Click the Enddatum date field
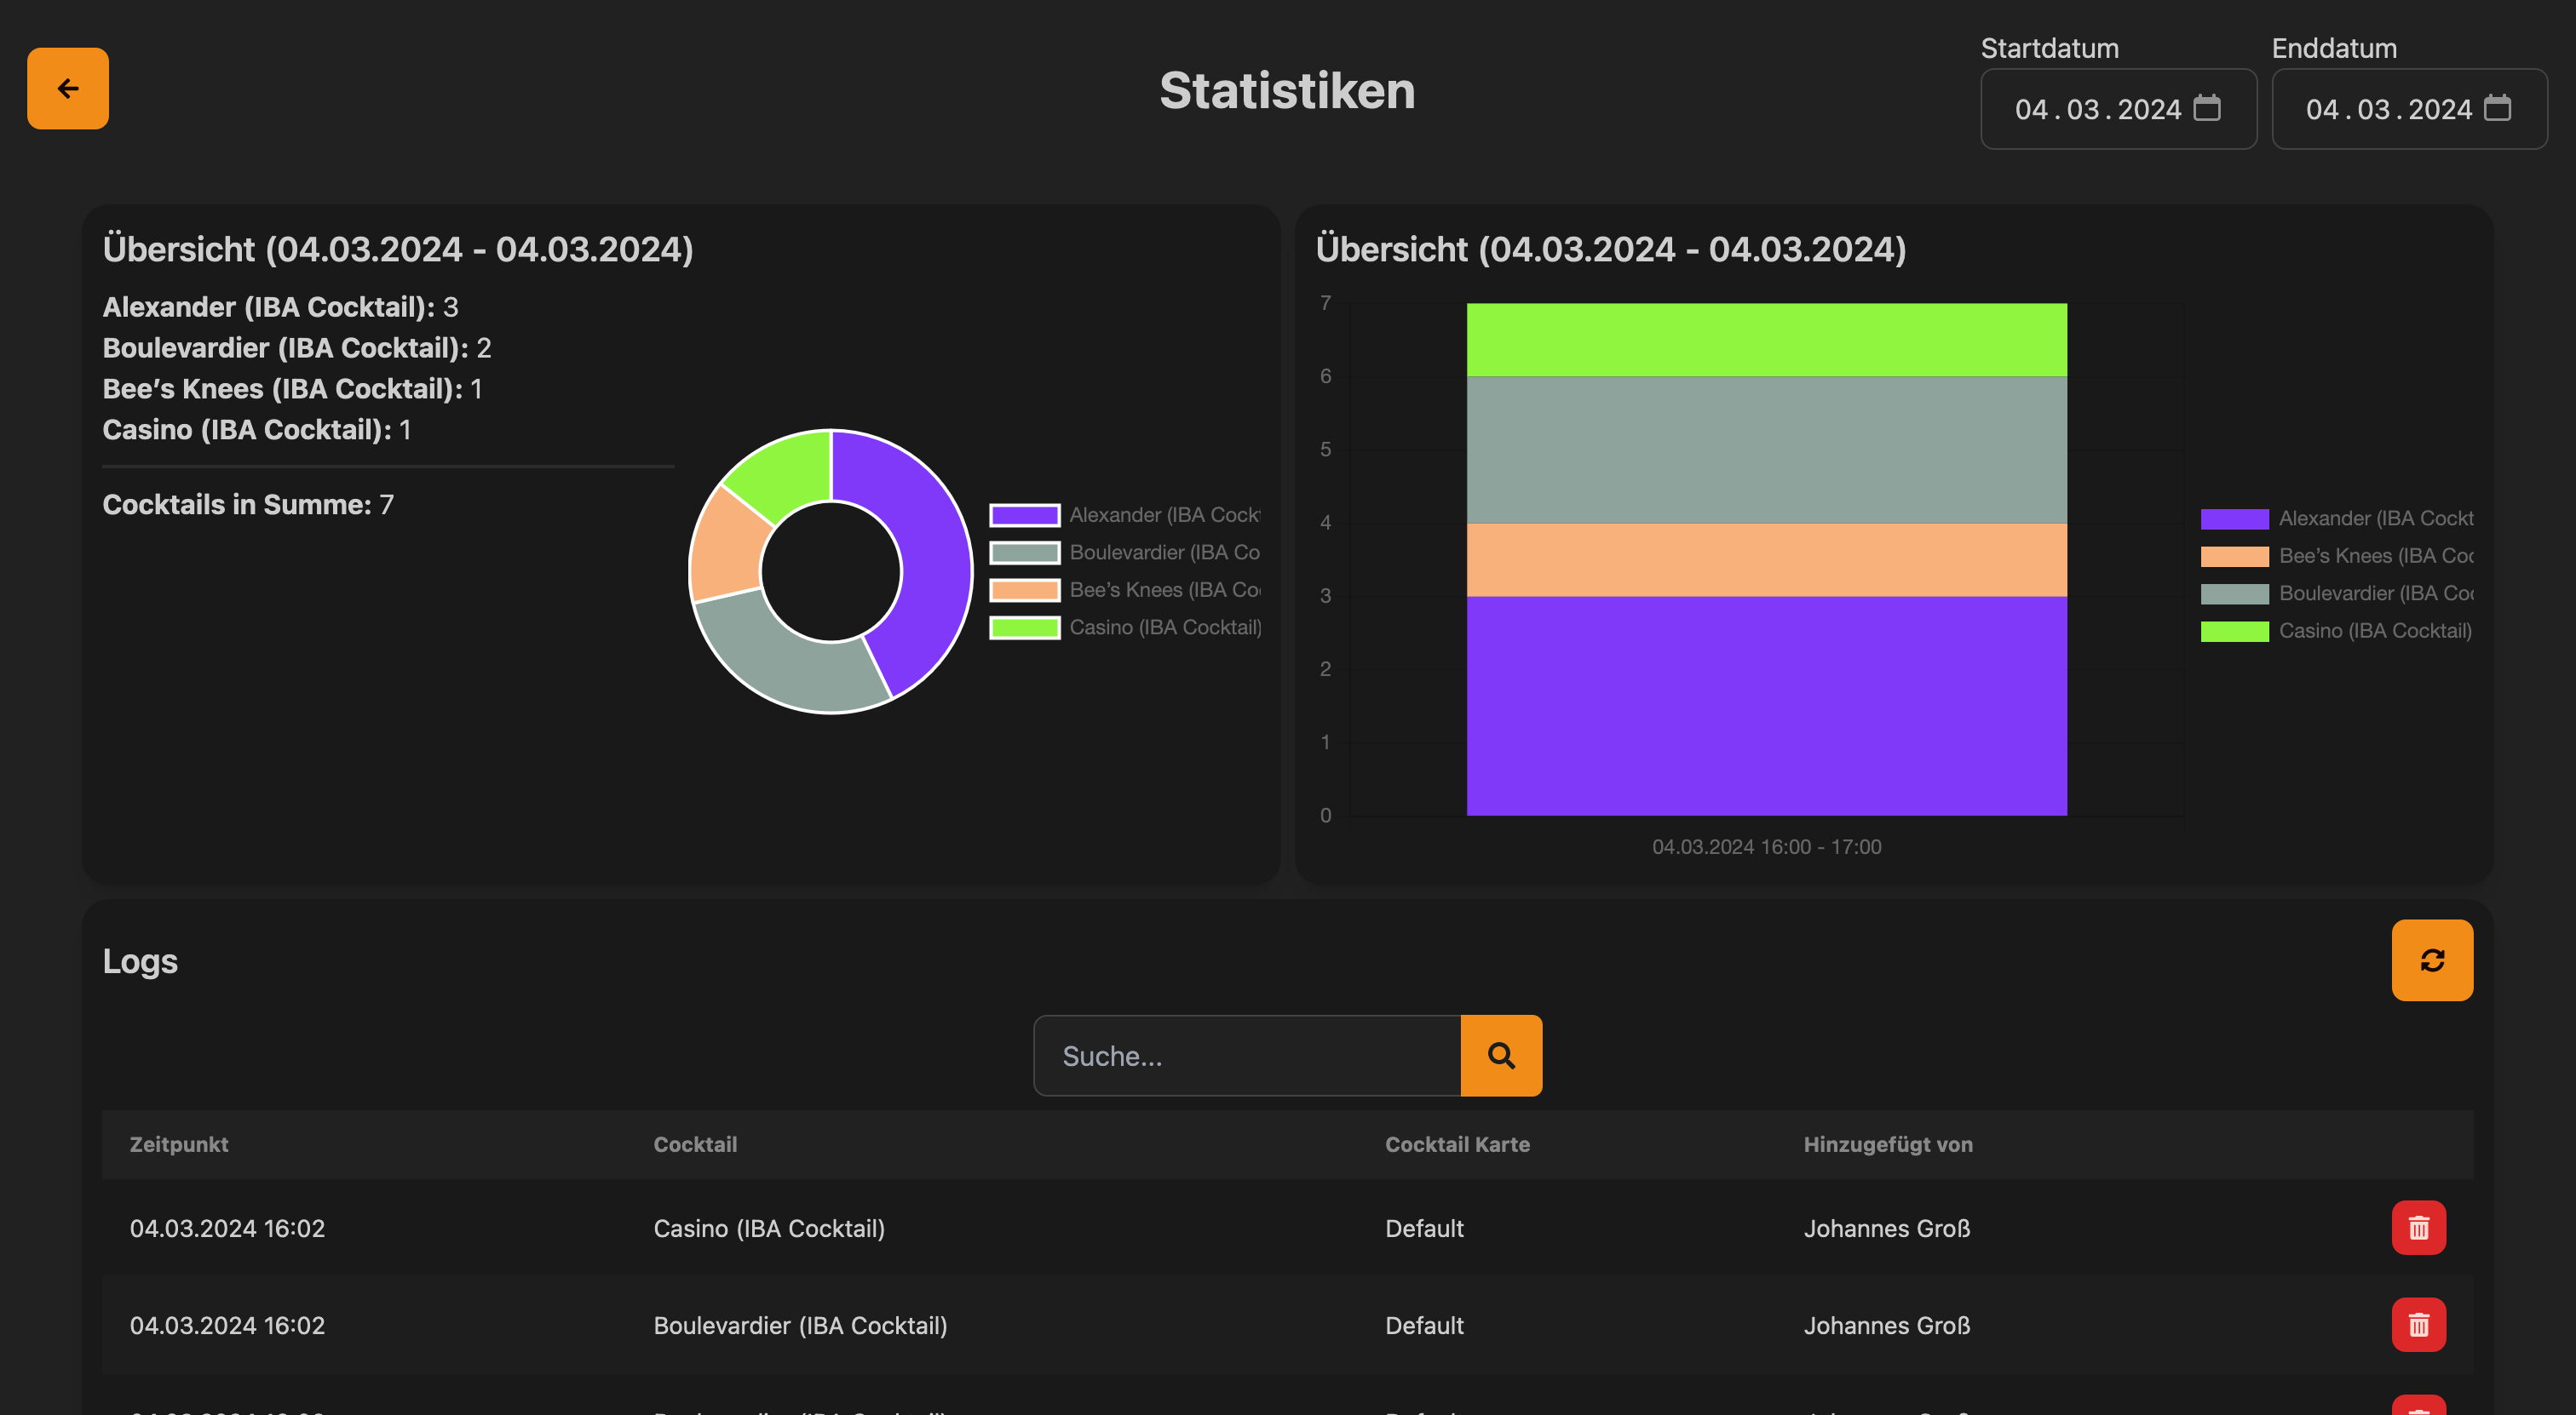The image size is (2576, 1415). click(x=2387, y=109)
